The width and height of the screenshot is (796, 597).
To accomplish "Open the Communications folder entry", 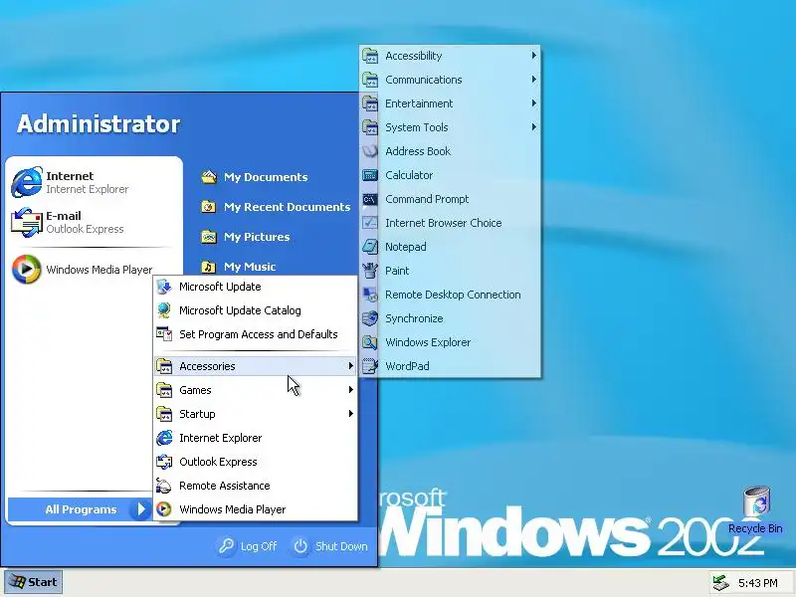I will tap(450, 80).
